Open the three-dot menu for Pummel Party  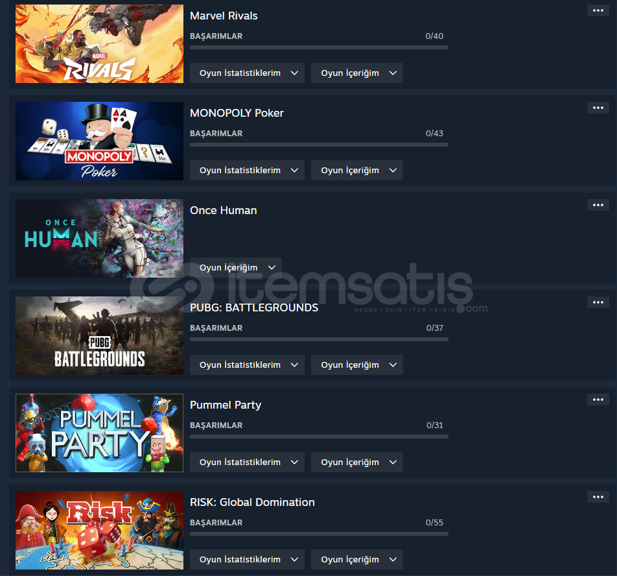pos(598,400)
